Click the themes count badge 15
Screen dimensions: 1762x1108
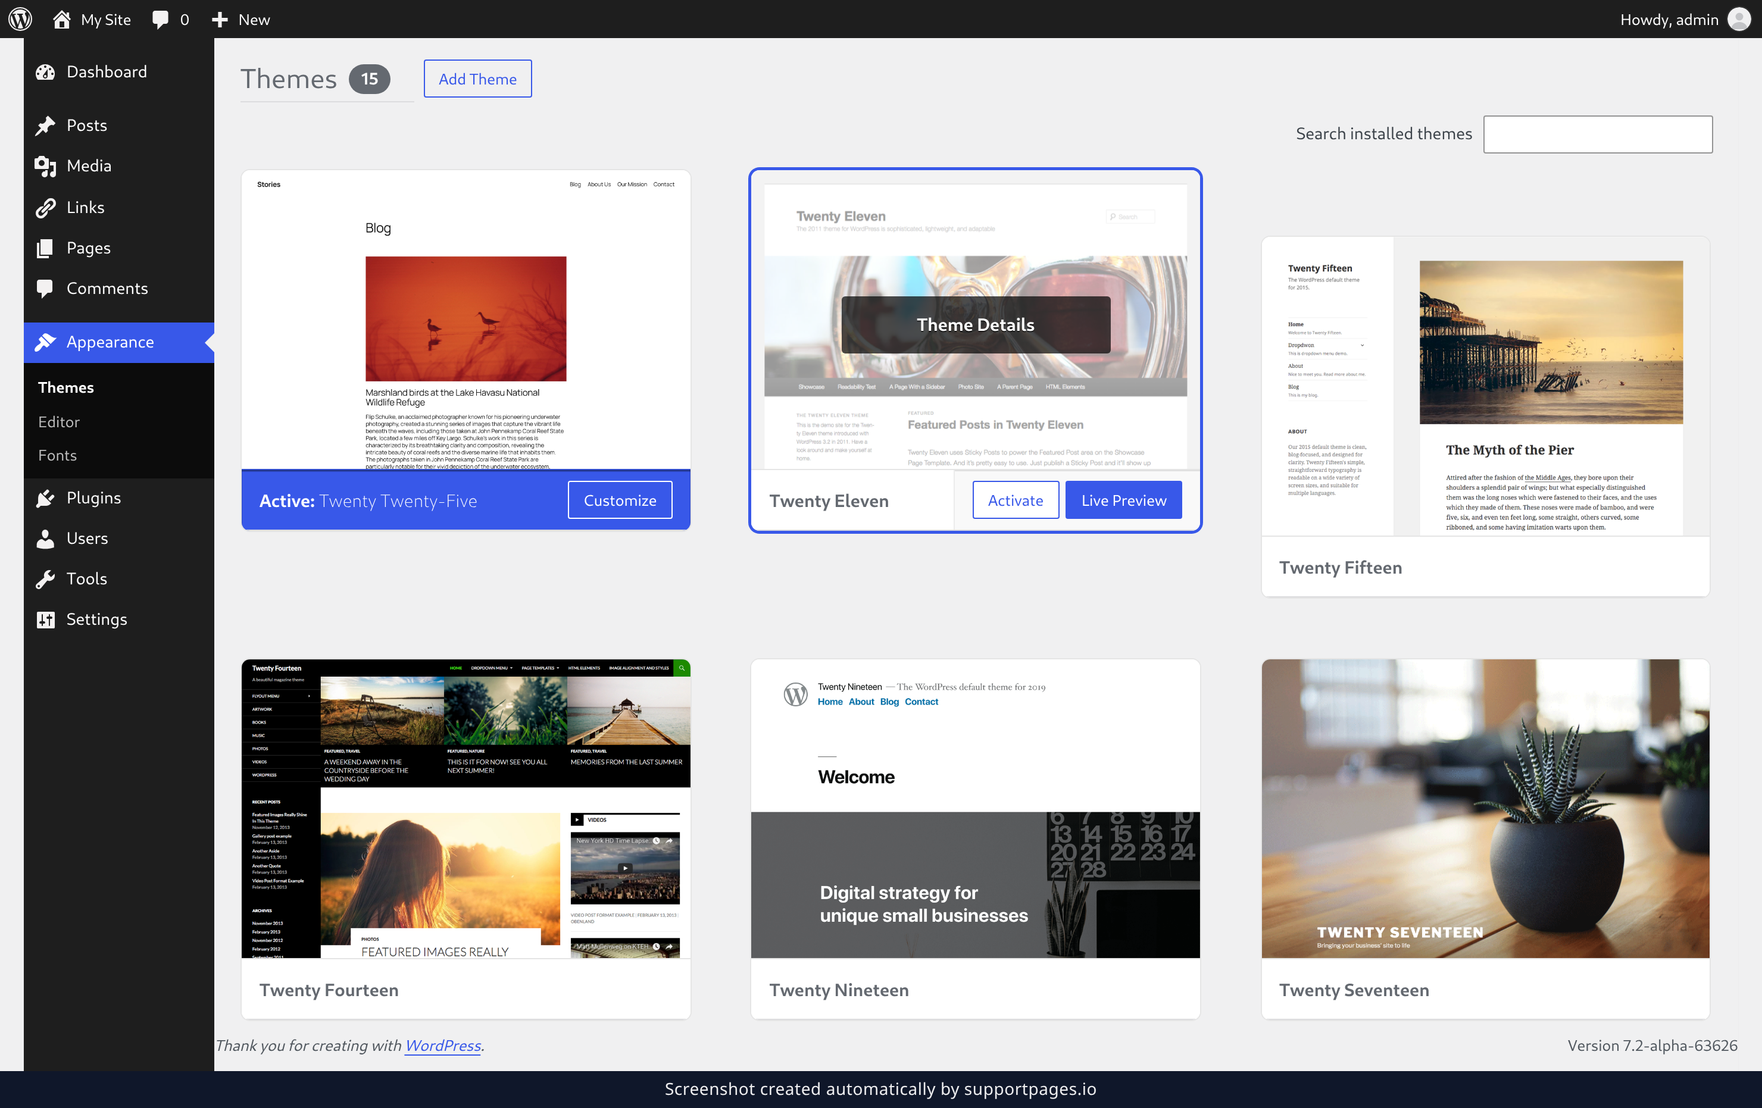click(369, 79)
